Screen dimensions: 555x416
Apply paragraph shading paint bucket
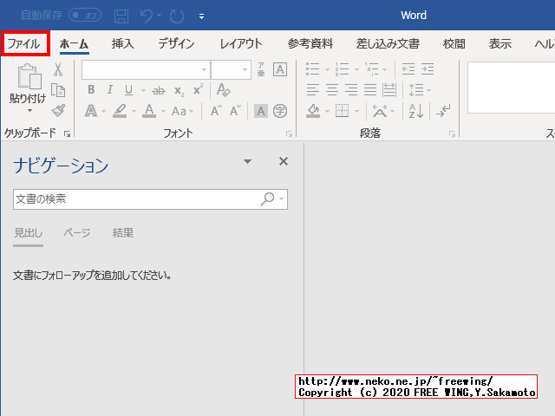313,111
